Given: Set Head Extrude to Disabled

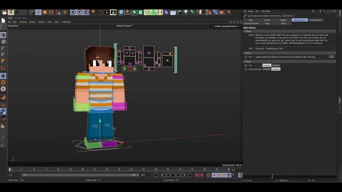Looking at the screenshot, I should coord(276,69).
